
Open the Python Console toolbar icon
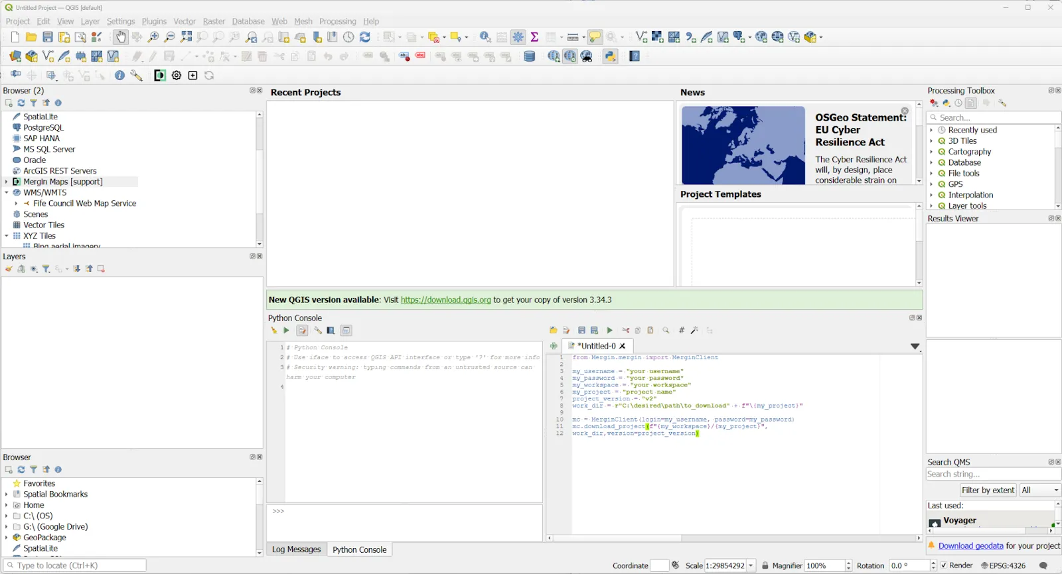[x=611, y=56]
